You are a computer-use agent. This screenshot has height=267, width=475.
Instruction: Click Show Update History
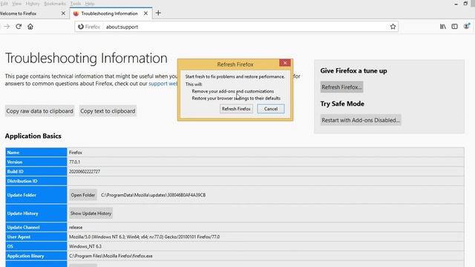pyautogui.click(x=91, y=214)
